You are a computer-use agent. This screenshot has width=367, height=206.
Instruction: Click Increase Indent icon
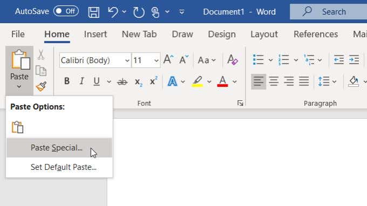pyautogui.click(x=354, y=60)
